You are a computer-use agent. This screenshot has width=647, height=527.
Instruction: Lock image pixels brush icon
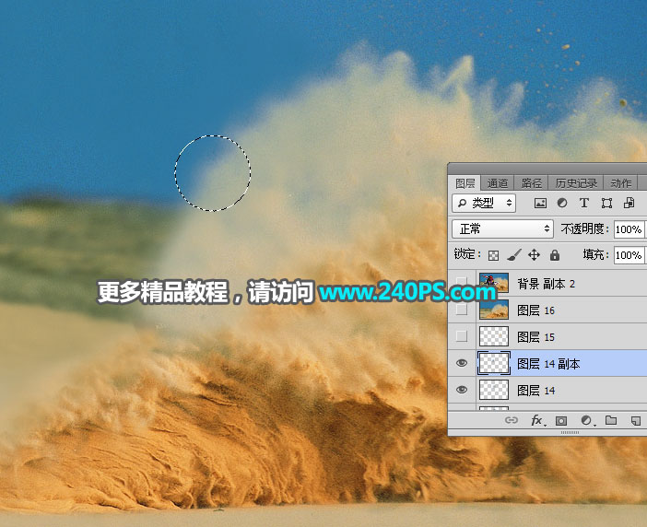pyautogui.click(x=513, y=255)
